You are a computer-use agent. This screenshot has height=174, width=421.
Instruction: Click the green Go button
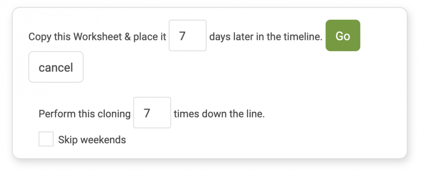[x=343, y=35]
